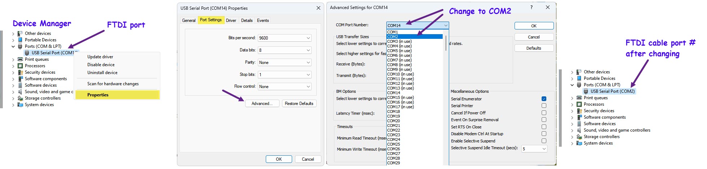The image size is (707, 169).
Task: Click the USB Serial Port plug icon in left Device Manager
Action: click(27, 53)
